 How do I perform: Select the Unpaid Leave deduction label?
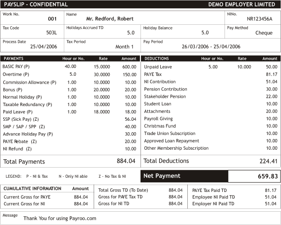tap(158, 67)
